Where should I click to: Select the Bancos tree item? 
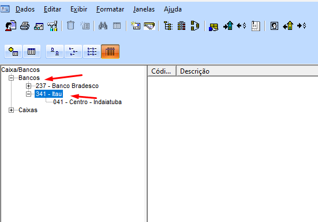click(29, 78)
